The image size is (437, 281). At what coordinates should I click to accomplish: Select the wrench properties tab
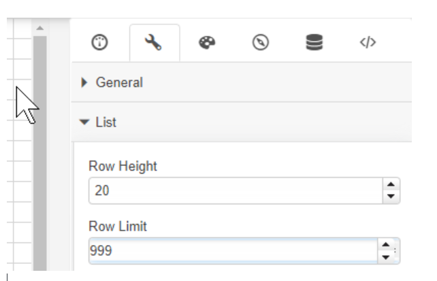click(154, 42)
